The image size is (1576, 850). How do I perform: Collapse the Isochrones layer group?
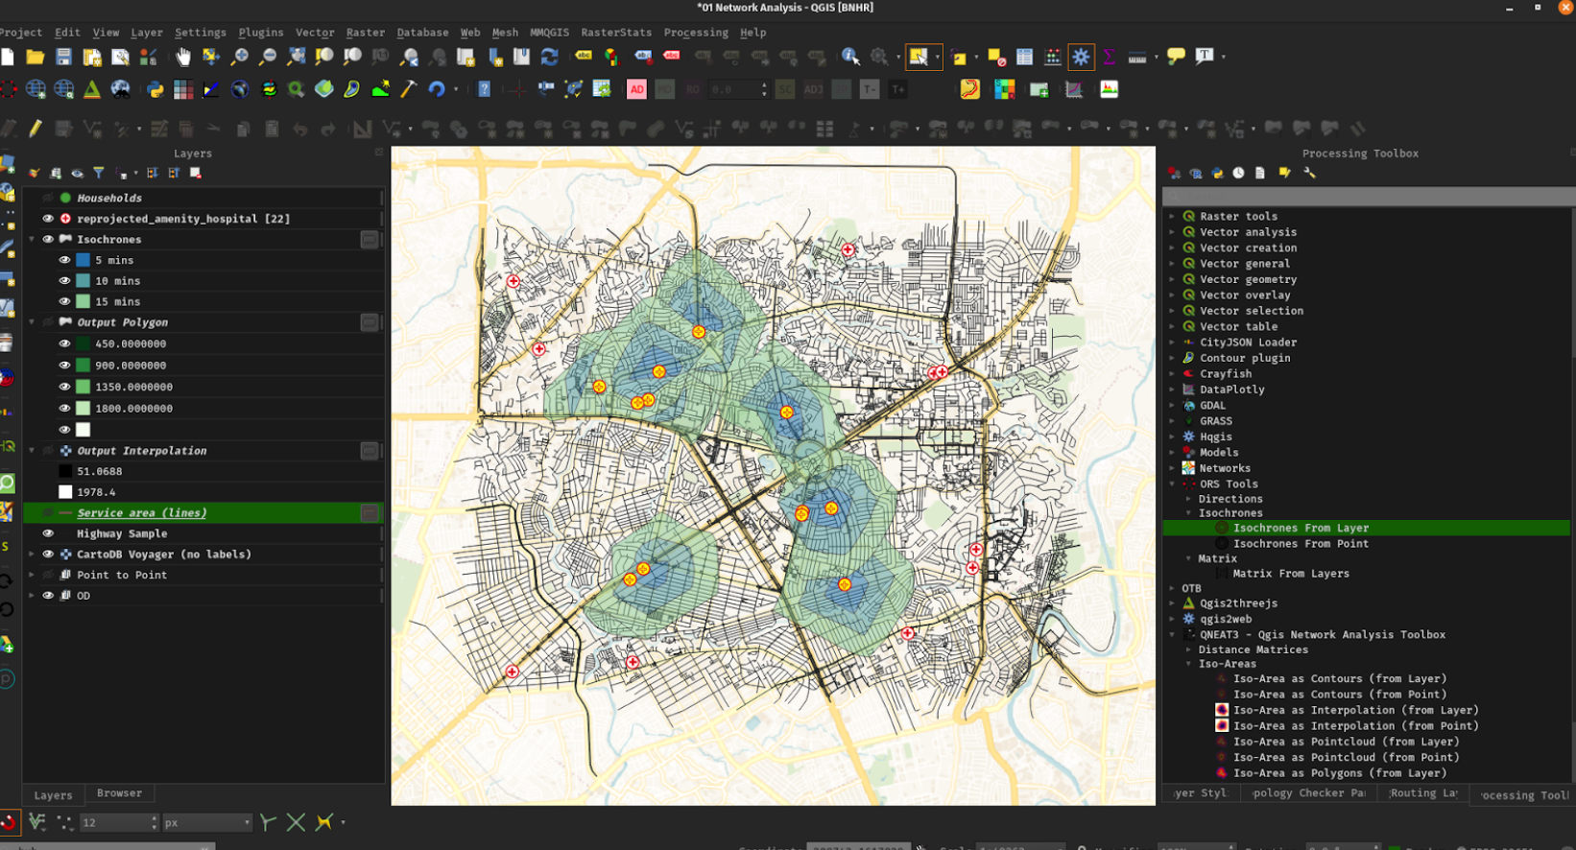(33, 240)
